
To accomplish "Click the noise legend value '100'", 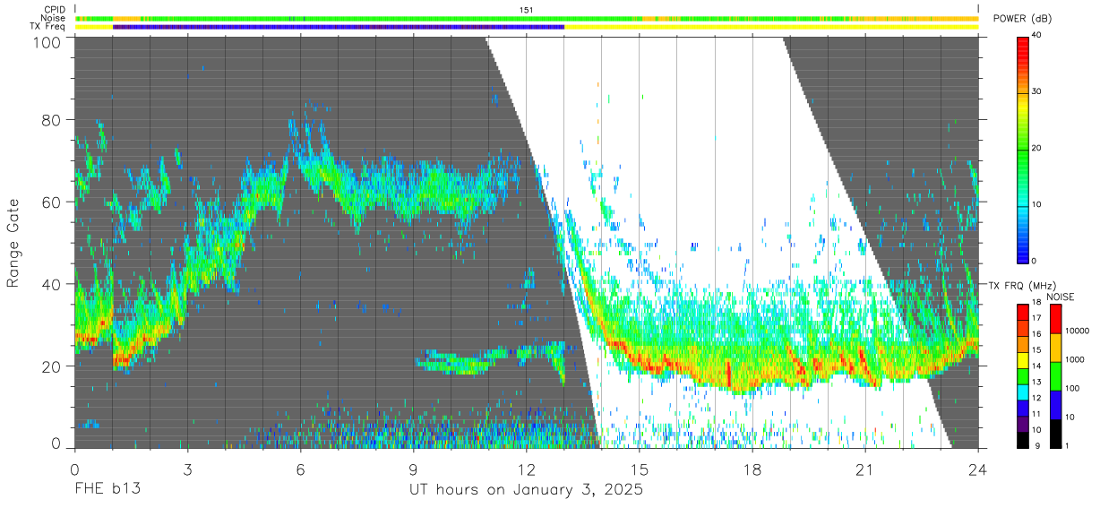I will click(x=1071, y=389).
